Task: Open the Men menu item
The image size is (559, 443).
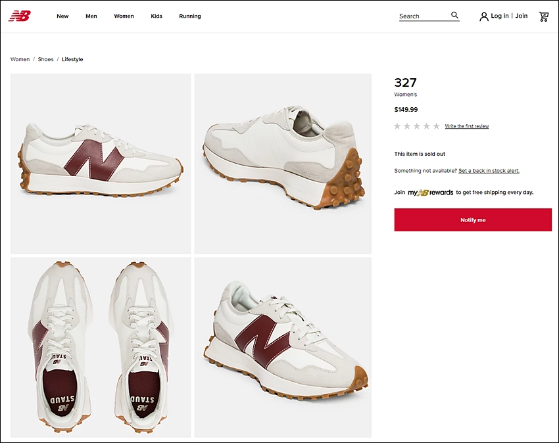Action: tap(91, 16)
